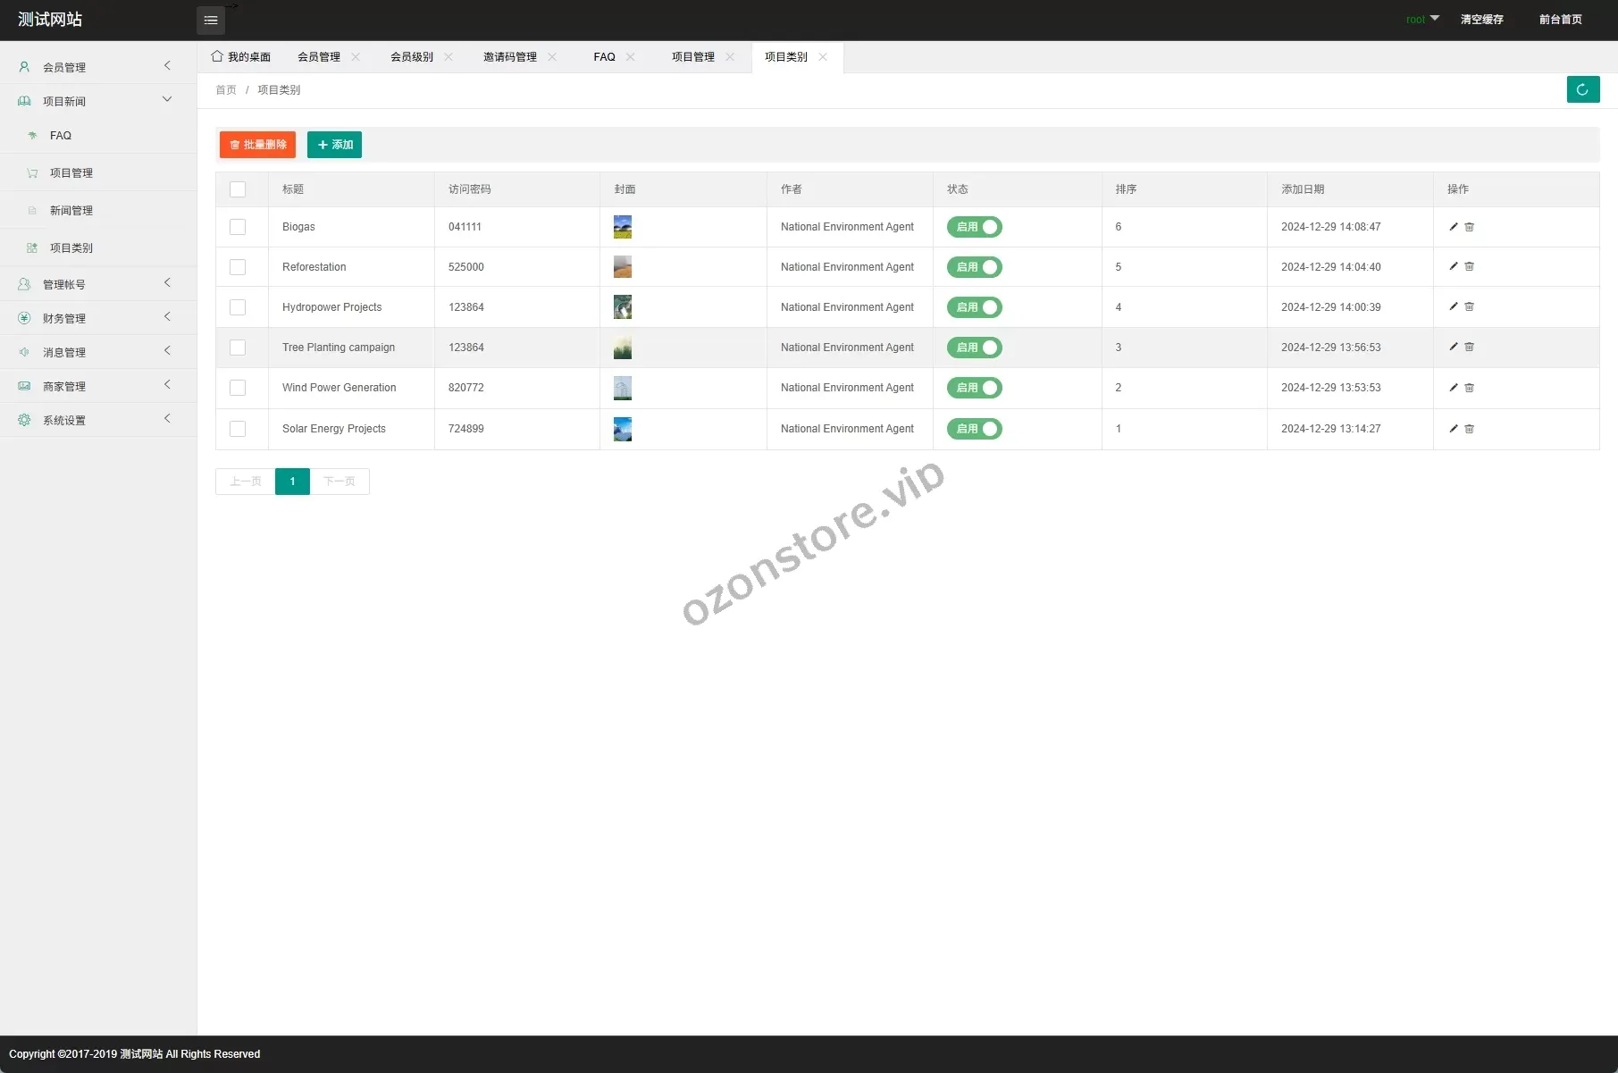Click the 批量删除 button
This screenshot has width=1618, height=1073.
257,145
